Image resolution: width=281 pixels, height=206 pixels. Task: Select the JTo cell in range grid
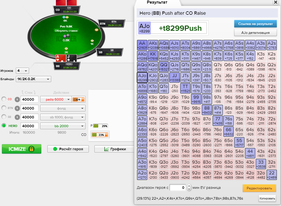tap(174, 88)
